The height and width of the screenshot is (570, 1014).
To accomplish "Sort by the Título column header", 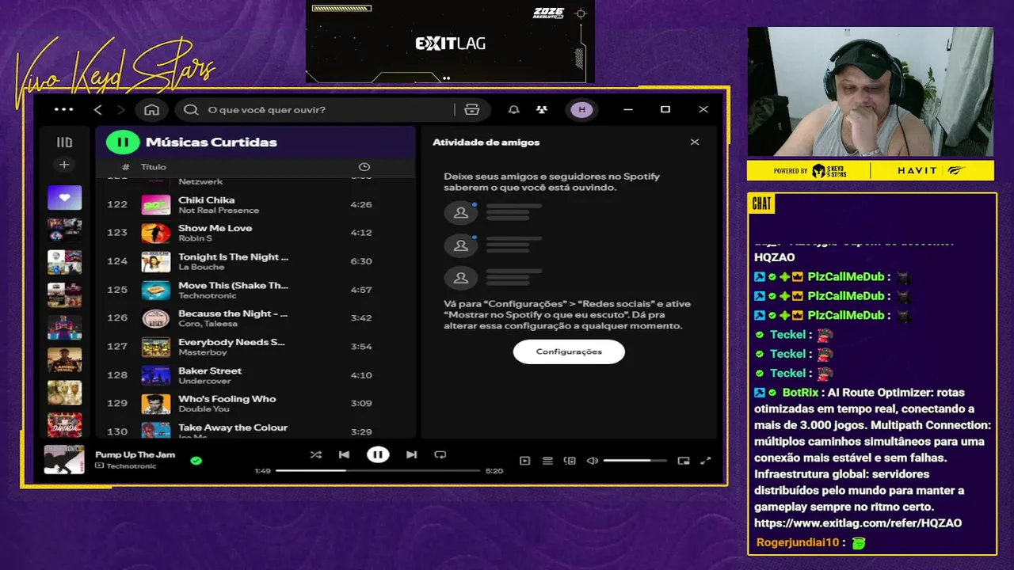I will [154, 167].
